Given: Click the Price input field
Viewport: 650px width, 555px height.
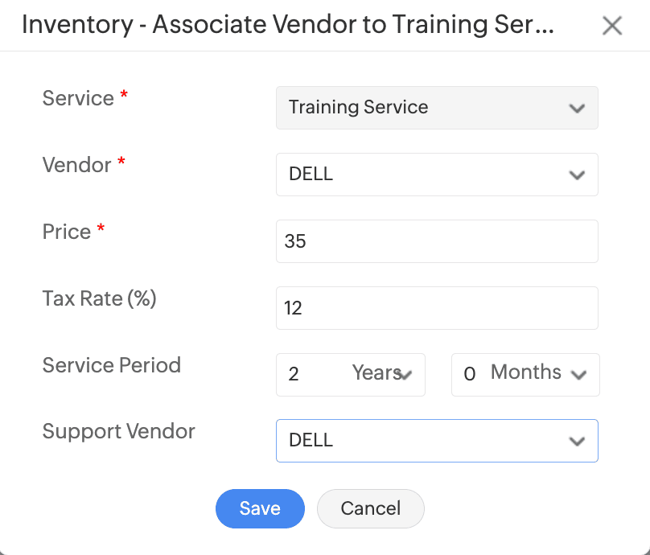Looking at the screenshot, I should coord(437,241).
